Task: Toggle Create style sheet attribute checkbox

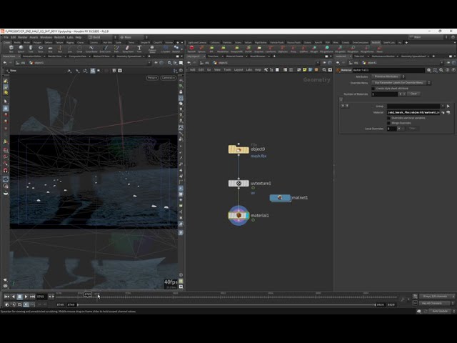Action: tap(373, 89)
